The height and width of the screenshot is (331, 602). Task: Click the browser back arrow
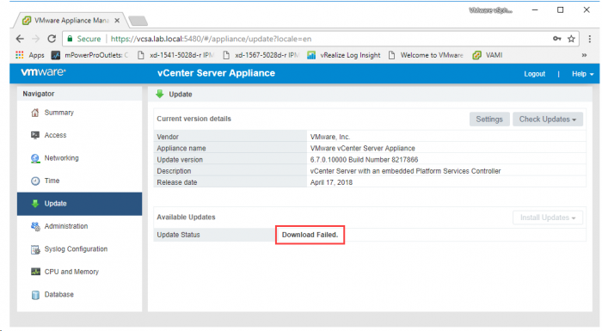(20, 39)
